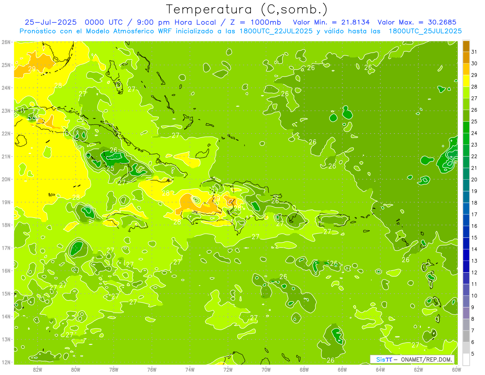Screen dimensions: 485x375
Task: Click the '80W' longitude axis label
Action: tap(76, 369)
